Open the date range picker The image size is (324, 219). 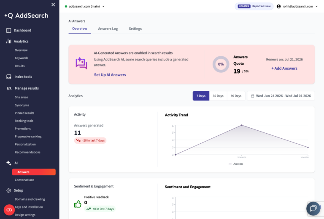281,96
